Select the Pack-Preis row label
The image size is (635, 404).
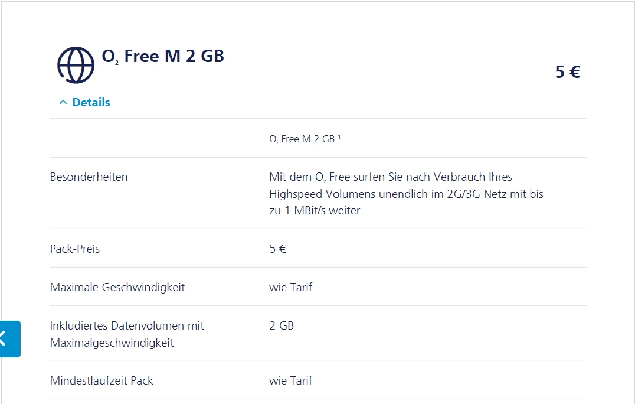coord(75,249)
